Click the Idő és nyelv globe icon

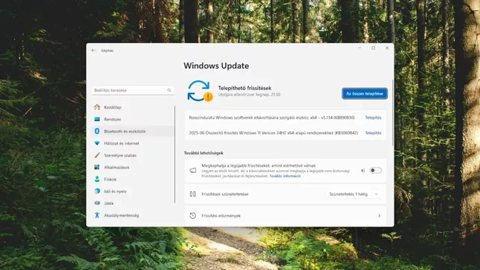tap(97, 191)
